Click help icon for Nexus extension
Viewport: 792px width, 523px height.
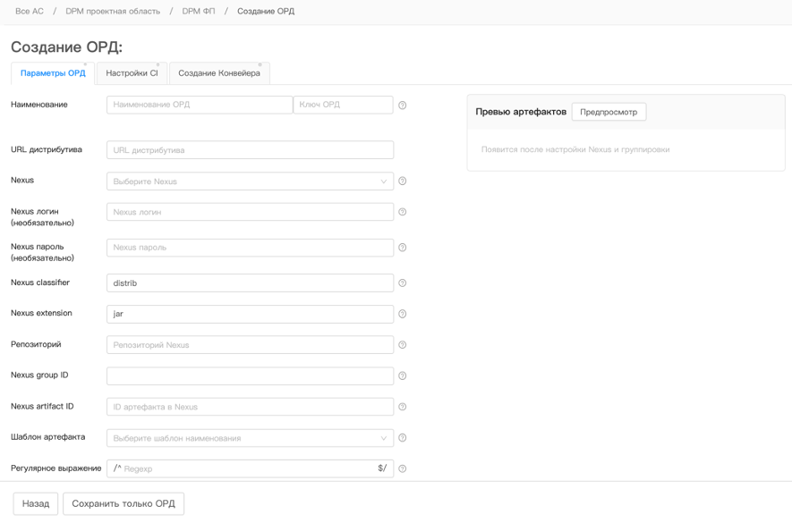pos(403,314)
